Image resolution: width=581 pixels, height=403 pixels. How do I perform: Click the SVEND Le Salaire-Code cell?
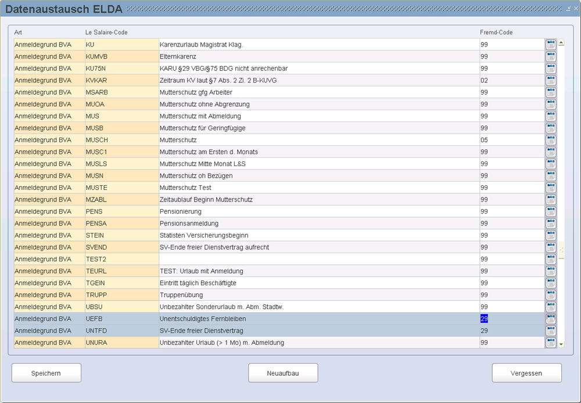pyautogui.click(x=121, y=247)
